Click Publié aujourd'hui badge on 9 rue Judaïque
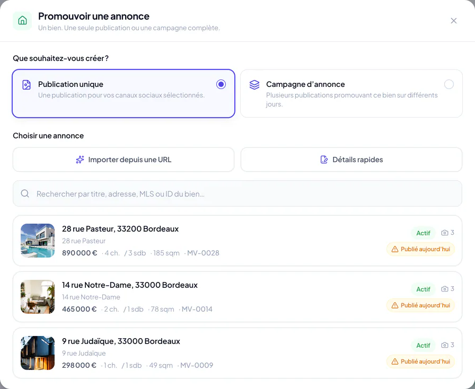This screenshot has width=475, height=389. point(420,361)
